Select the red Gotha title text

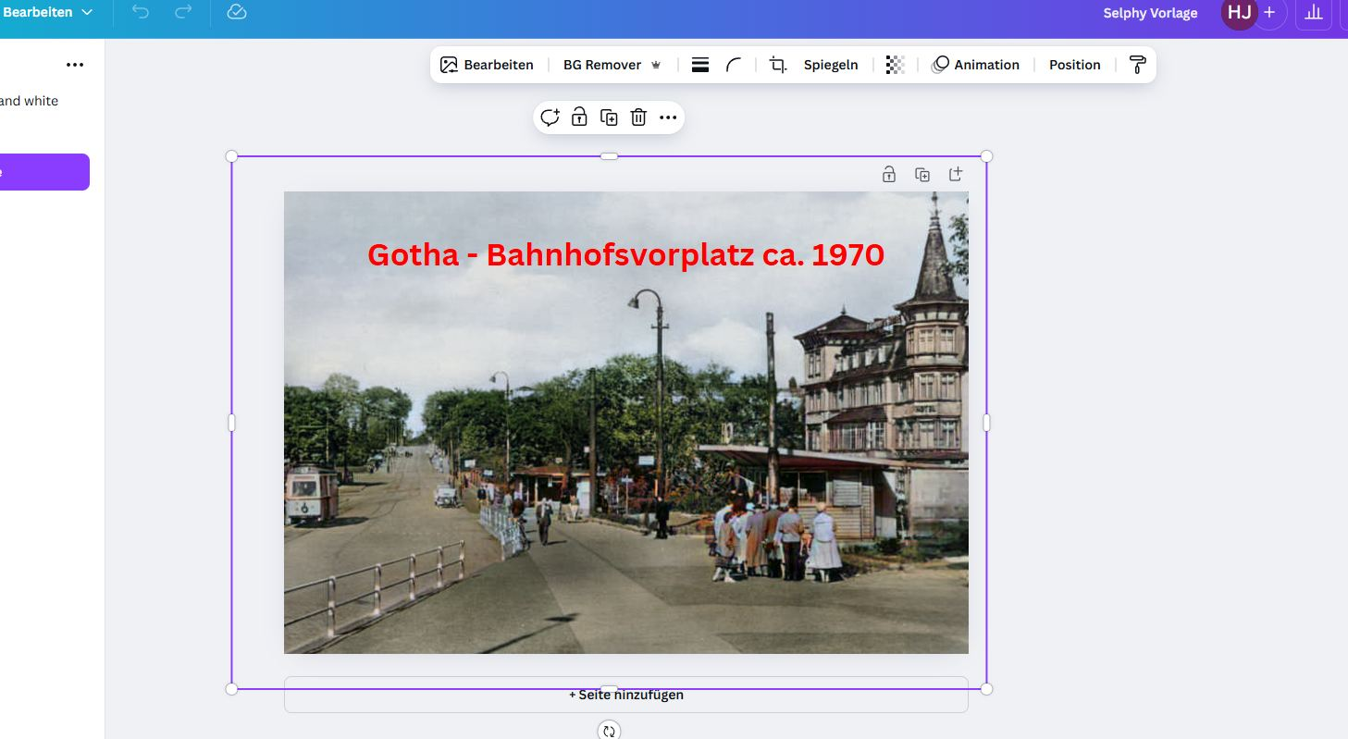(x=626, y=254)
